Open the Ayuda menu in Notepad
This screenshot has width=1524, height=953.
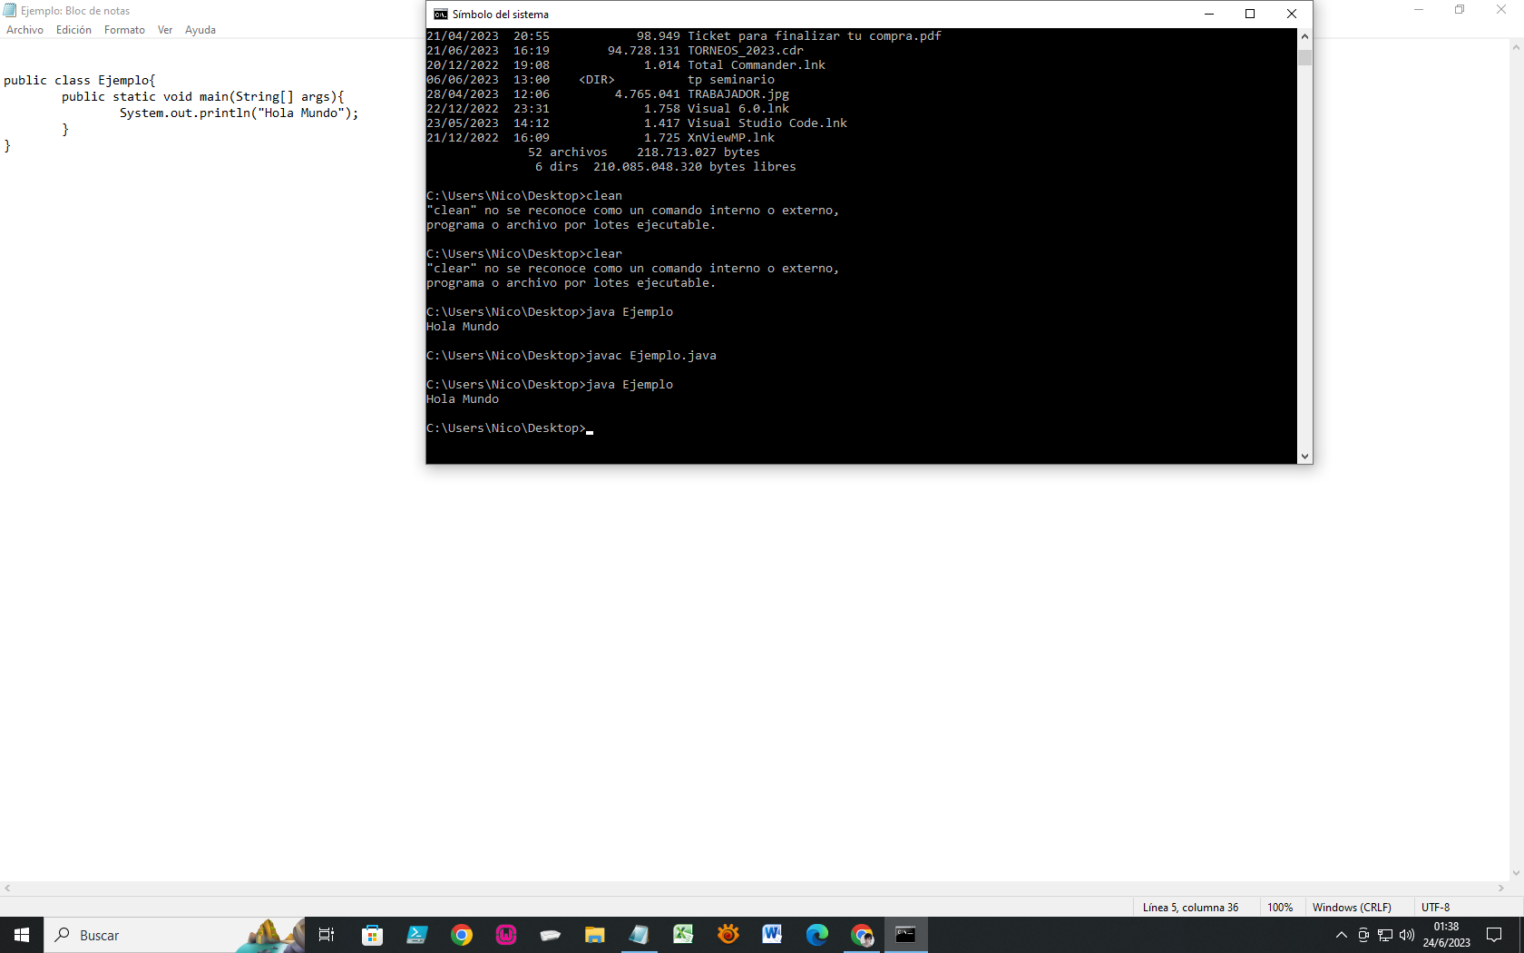pyautogui.click(x=200, y=30)
